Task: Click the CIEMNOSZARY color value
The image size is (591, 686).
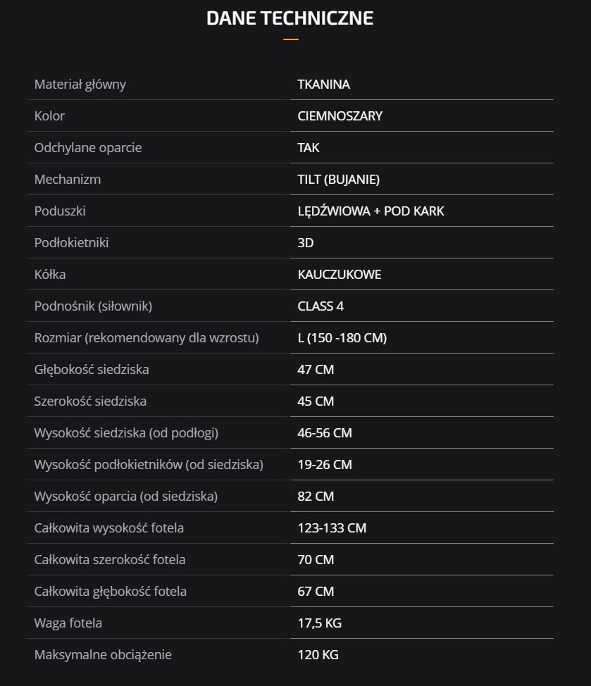Action: (x=340, y=116)
